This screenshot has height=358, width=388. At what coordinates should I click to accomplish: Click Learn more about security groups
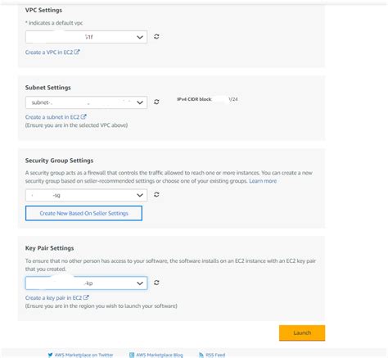point(263,181)
